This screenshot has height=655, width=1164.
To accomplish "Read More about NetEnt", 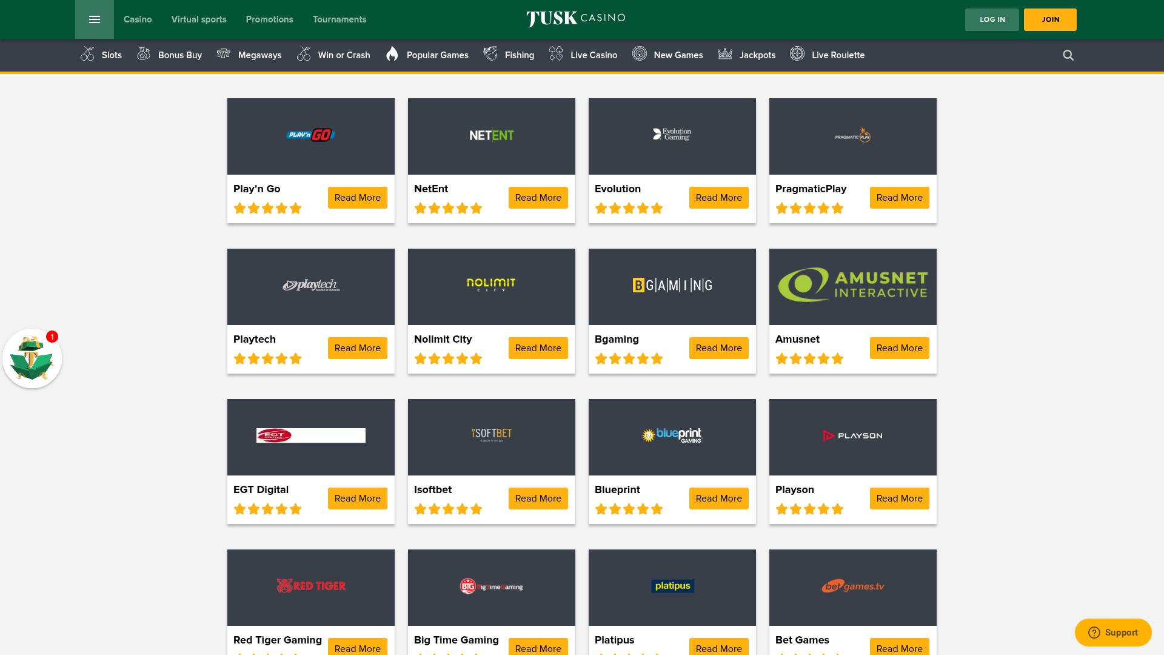I will pos(538,197).
